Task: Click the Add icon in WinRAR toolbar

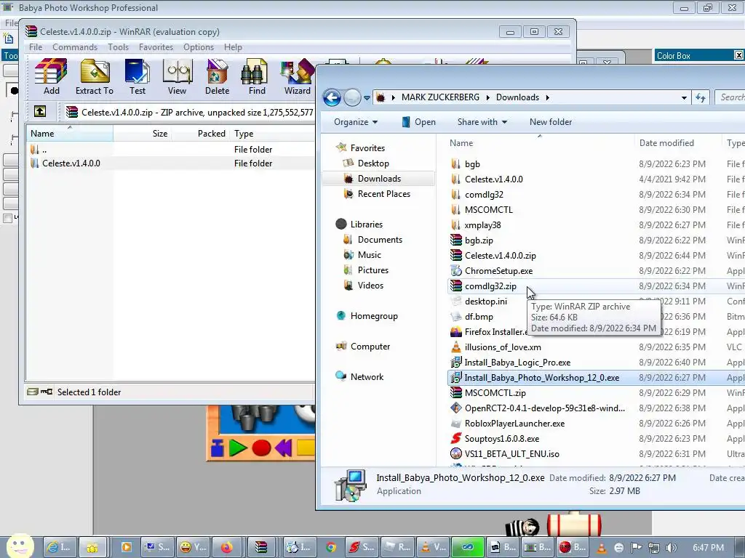Action: [x=52, y=76]
